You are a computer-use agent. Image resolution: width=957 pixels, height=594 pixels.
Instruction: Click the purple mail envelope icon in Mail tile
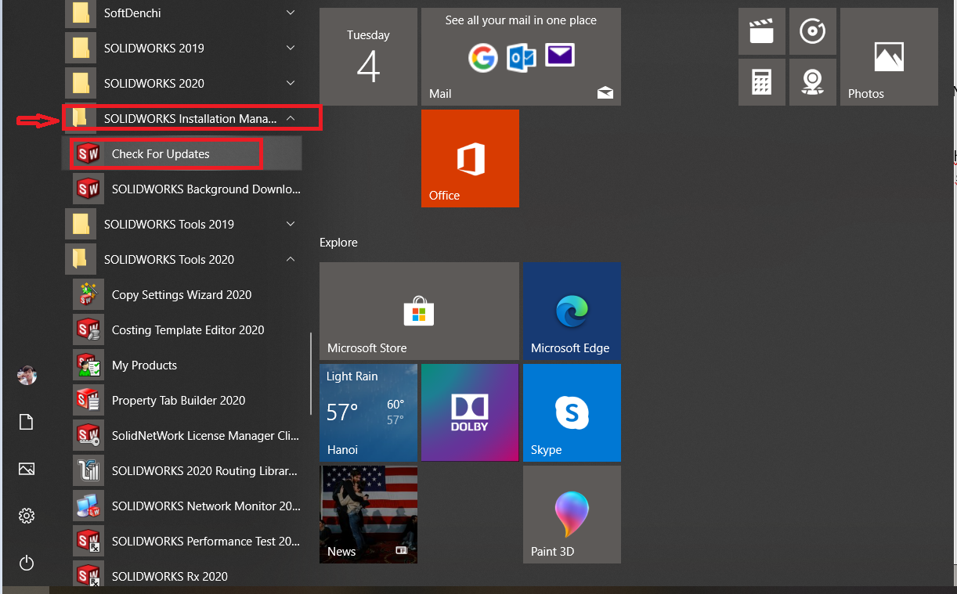[x=560, y=56]
